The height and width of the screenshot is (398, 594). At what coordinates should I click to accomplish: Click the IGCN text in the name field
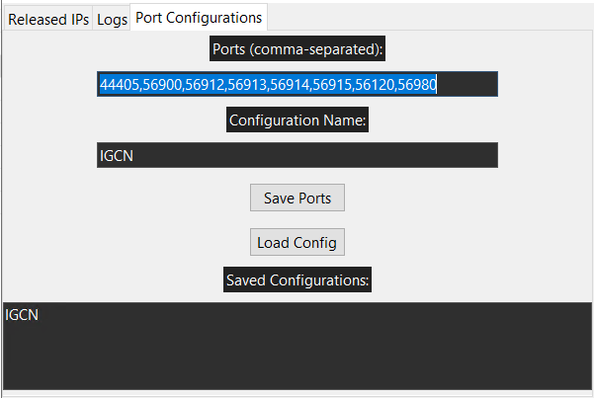tap(117, 156)
